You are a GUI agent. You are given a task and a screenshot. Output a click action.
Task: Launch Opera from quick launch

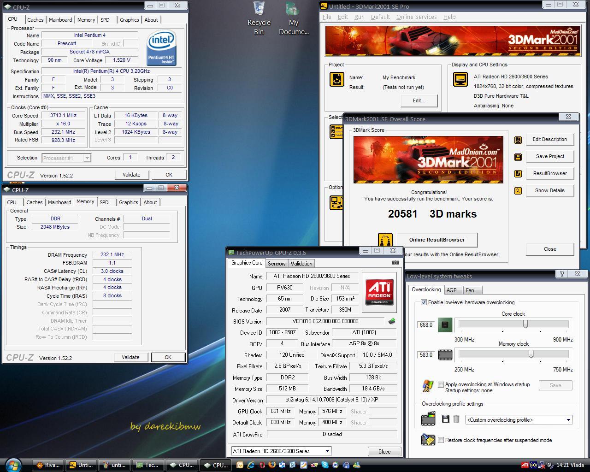click(262, 465)
